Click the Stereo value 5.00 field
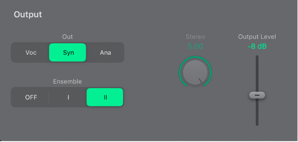 (195, 47)
